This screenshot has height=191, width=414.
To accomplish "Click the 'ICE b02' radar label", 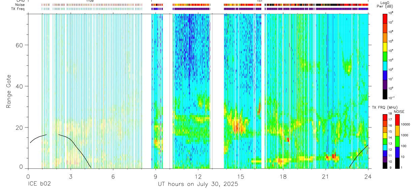I will 40,184.
